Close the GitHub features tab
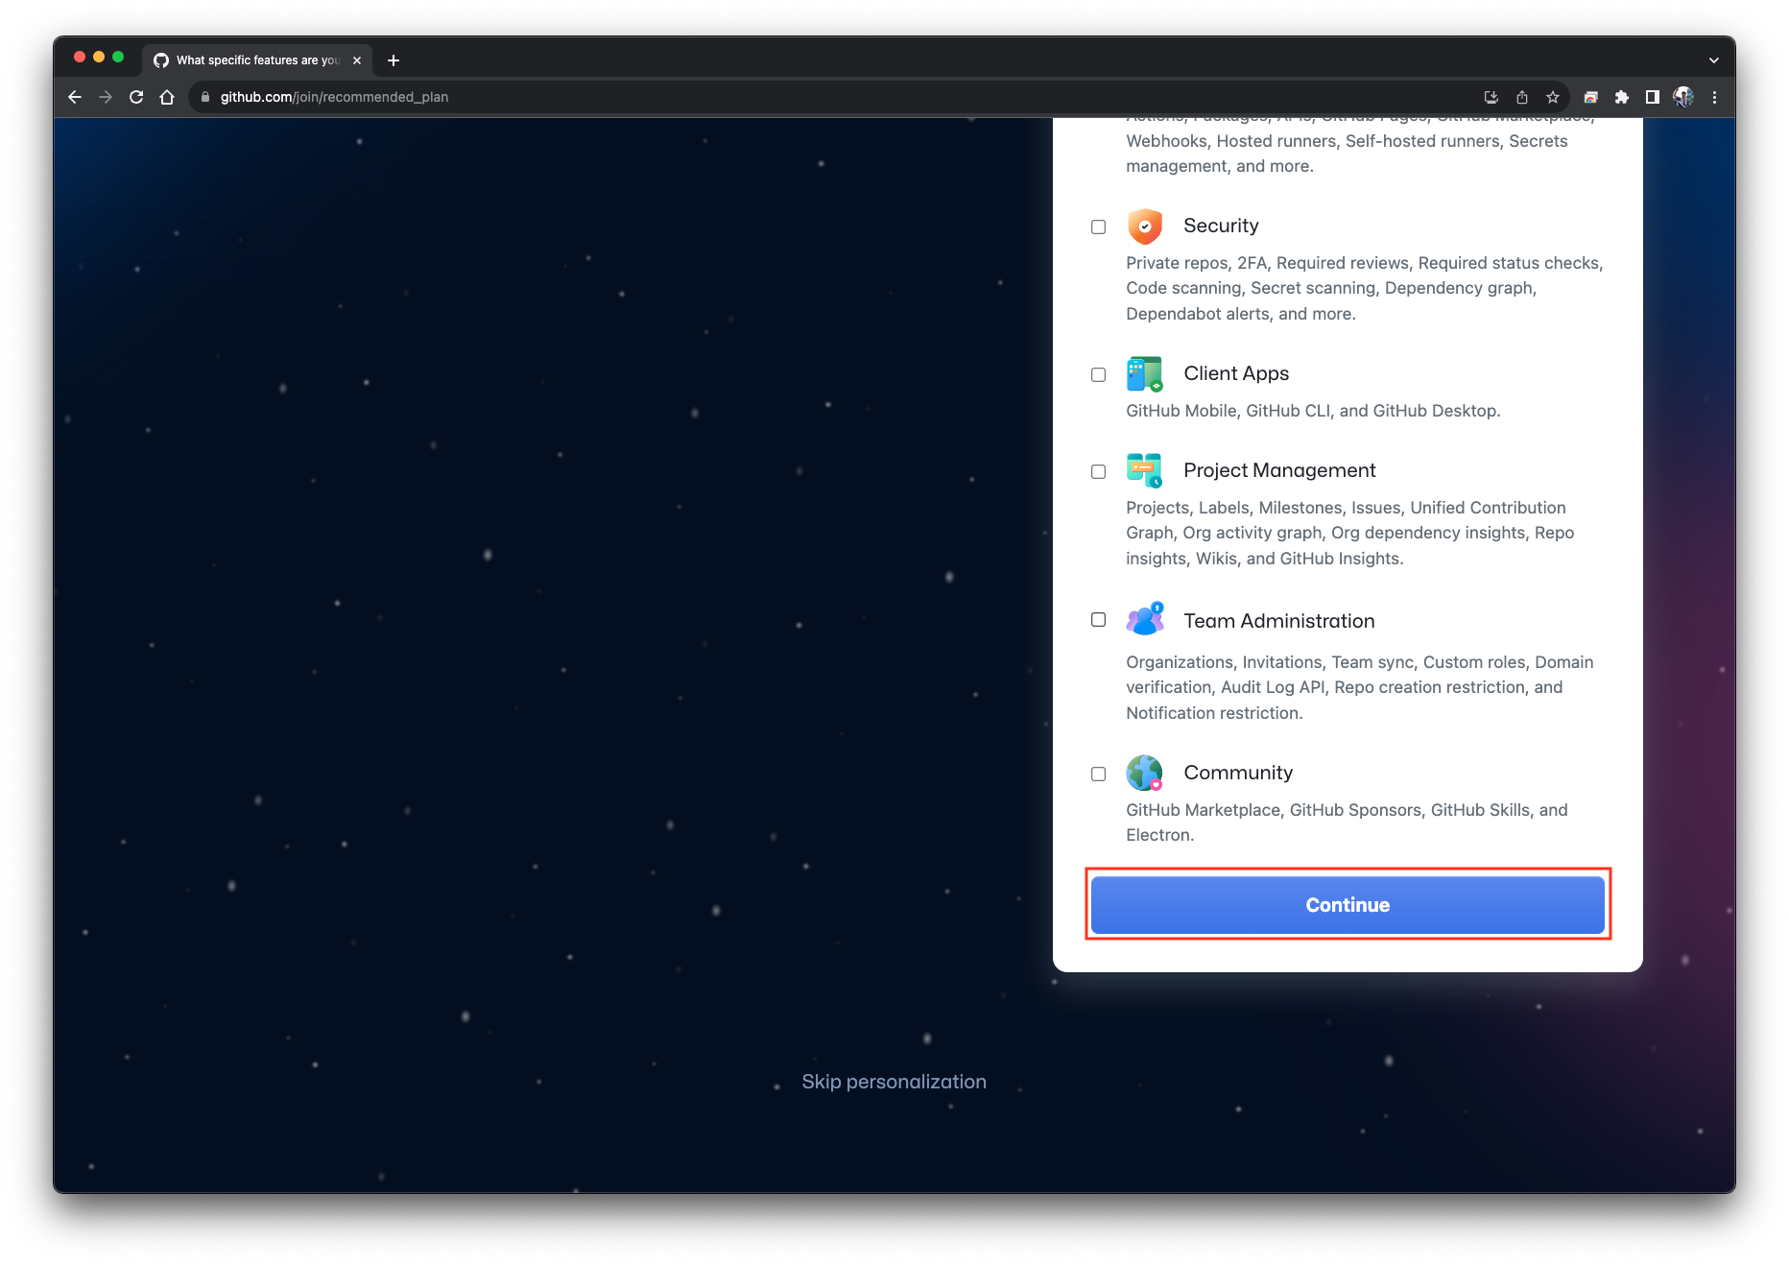This screenshot has height=1264, width=1789. [357, 60]
